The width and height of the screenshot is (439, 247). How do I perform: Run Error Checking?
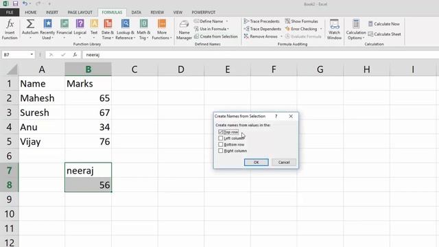pos(301,29)
